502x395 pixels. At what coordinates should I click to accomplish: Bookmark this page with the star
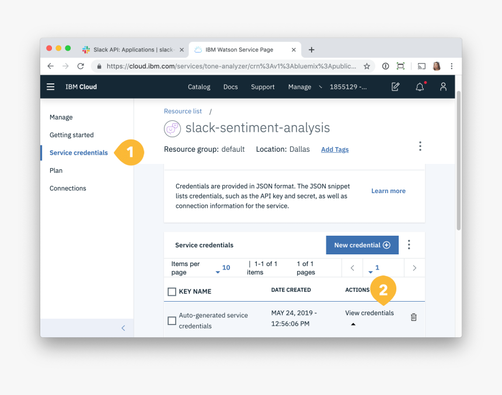pos(367,67)
